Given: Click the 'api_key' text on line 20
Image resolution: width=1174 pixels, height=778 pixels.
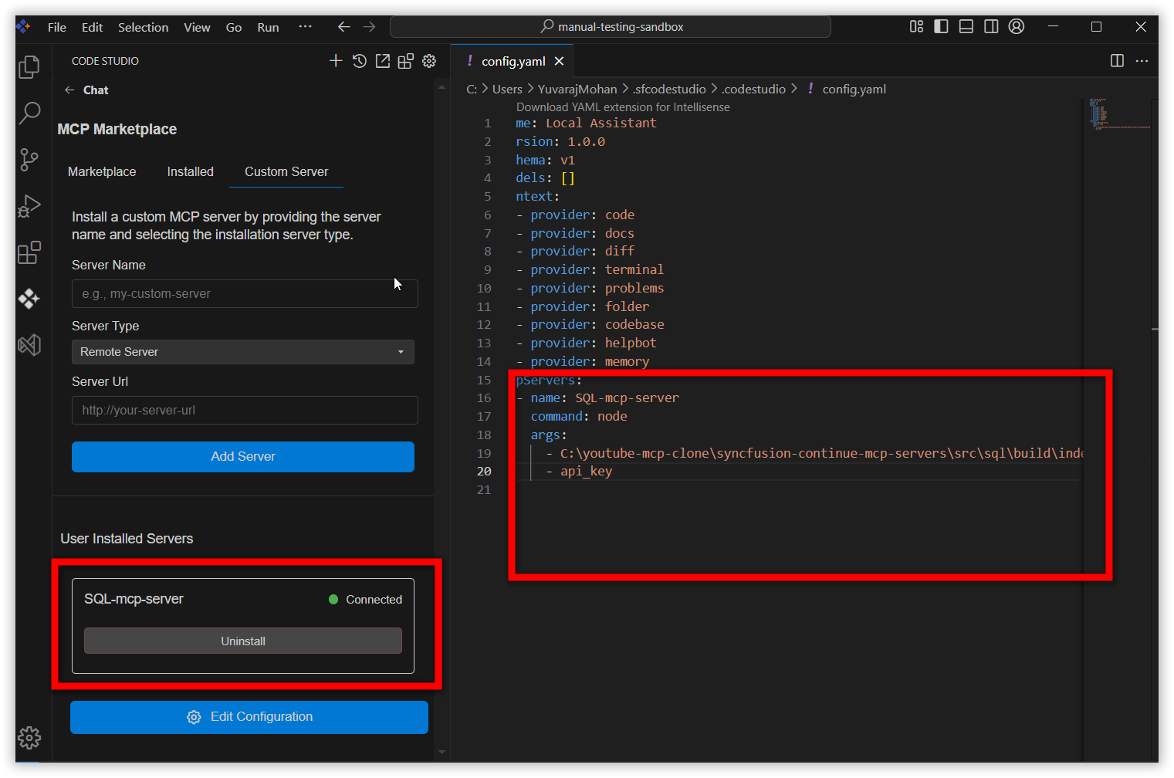Looking at the screenshot, I should point(586,472).
